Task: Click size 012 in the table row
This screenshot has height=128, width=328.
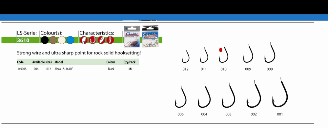Action: point(49,69)
